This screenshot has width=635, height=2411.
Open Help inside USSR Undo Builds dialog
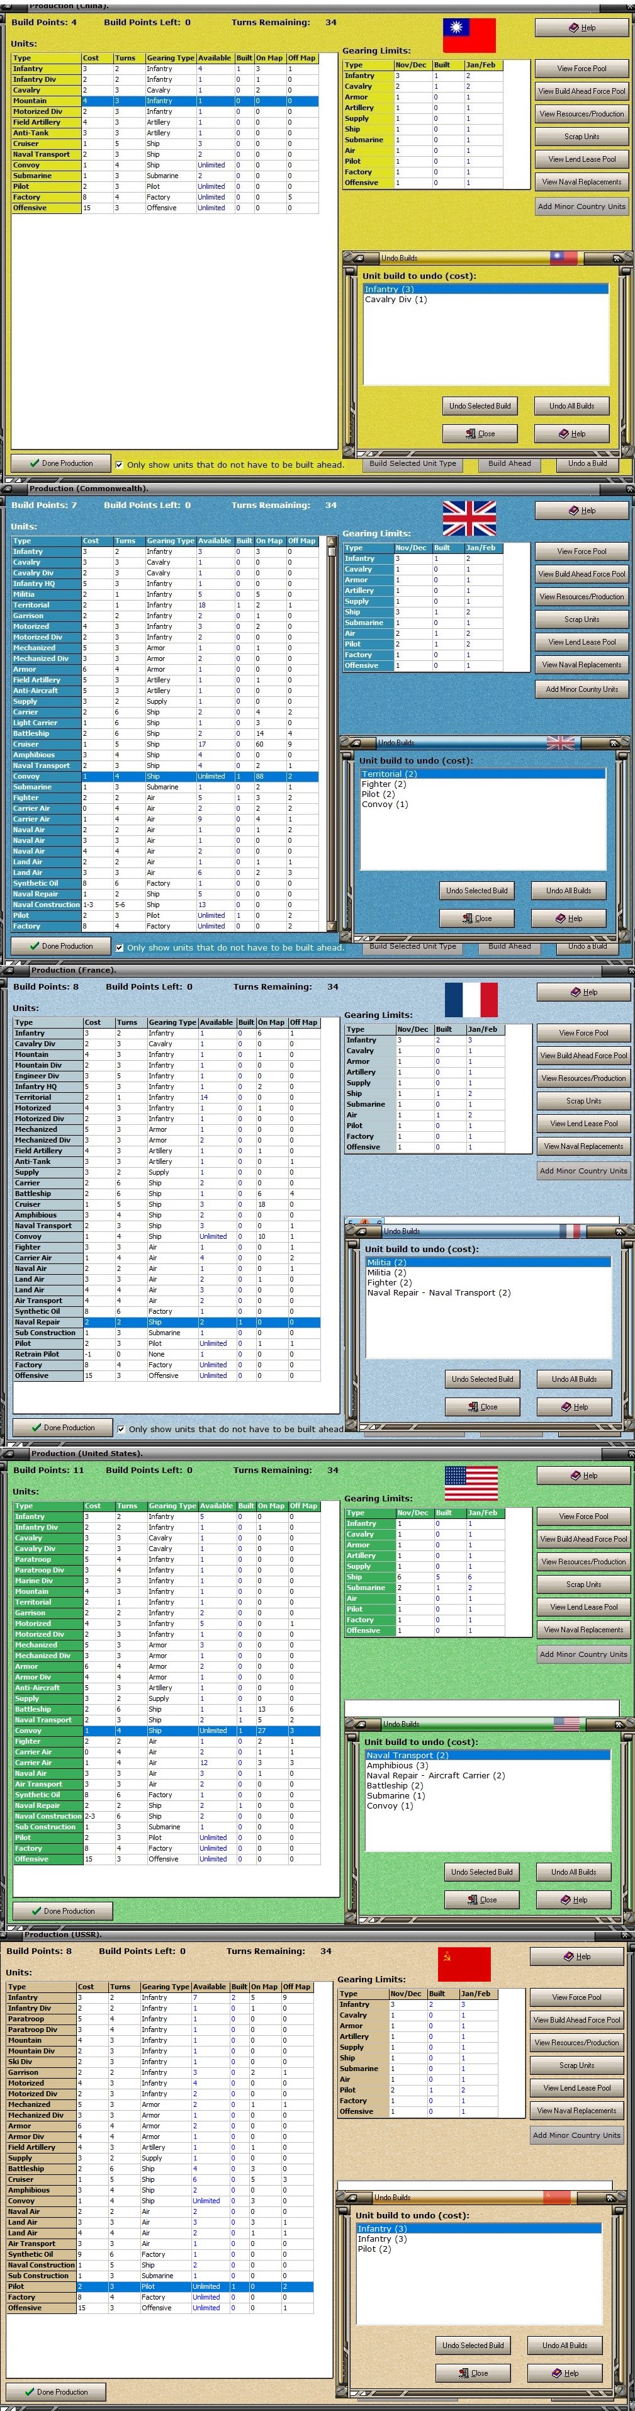click(566, 2373)
